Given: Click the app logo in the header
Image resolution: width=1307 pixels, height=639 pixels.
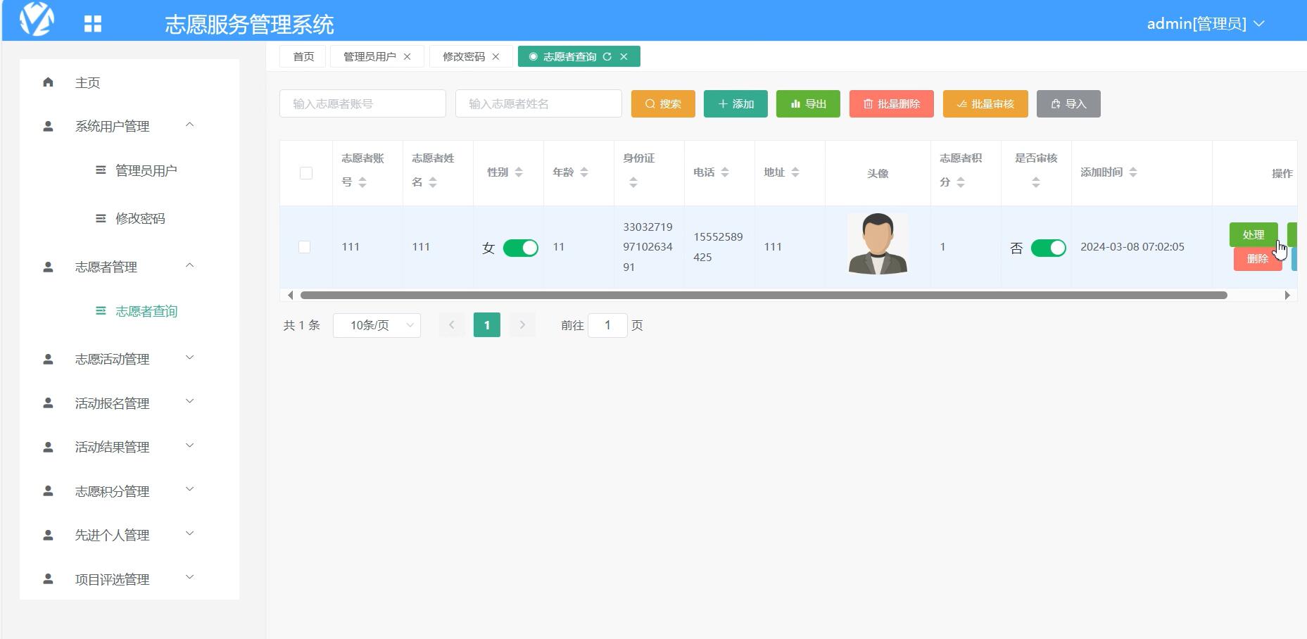Looking at the screenshot, I should 37,19.
